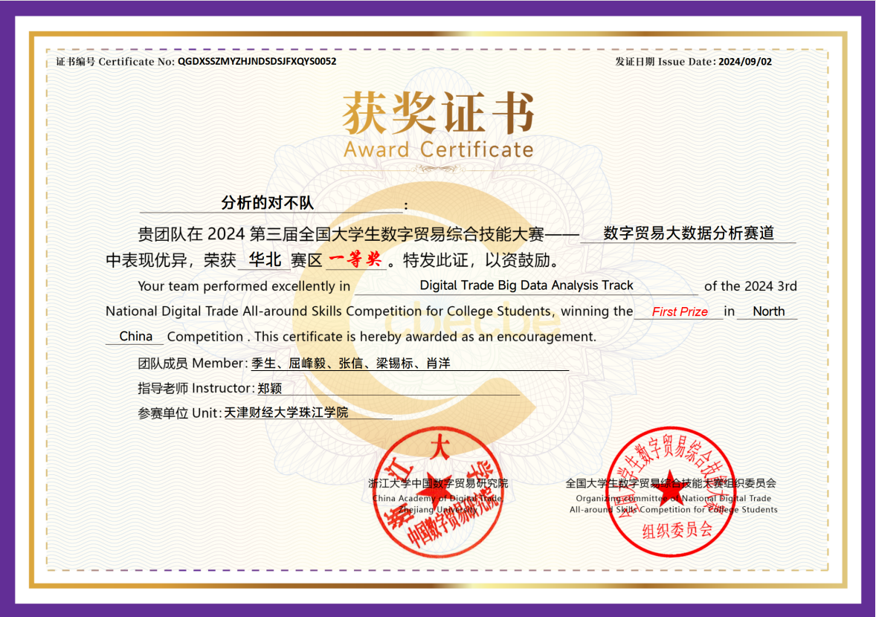This screenshot has height=617, width=876.
Task: Click Digital Trade Big Data Analysis Track text
Action: 526,285
